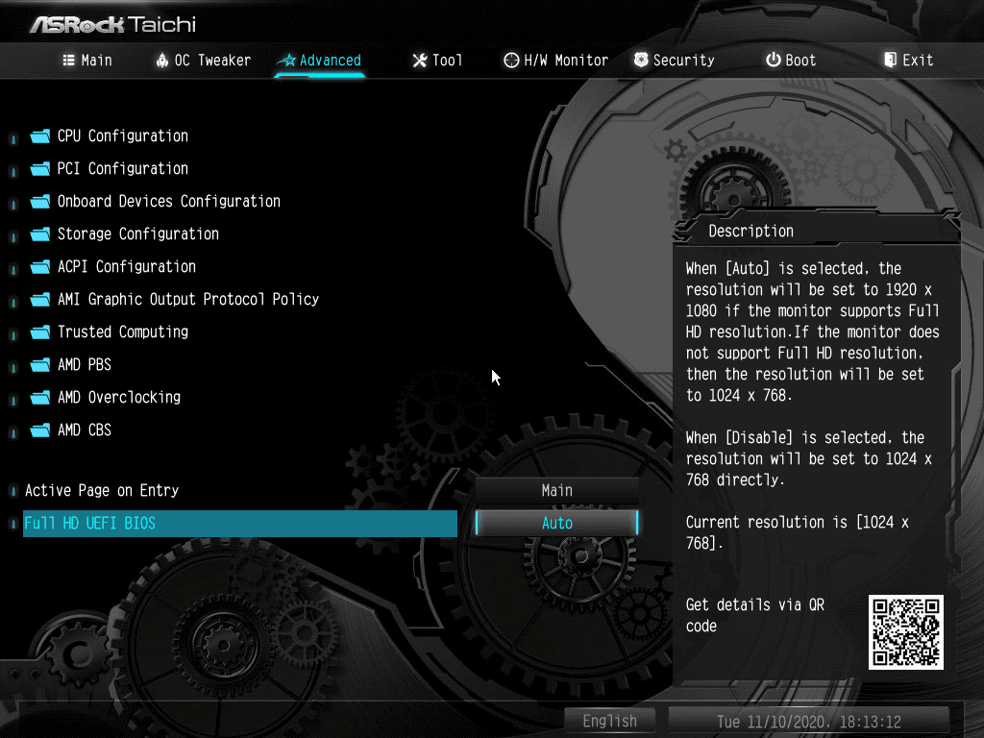
Task: Open Full HD UEFI BIOS 'Auto' dropdown
Action: click(x=556, y=523)
